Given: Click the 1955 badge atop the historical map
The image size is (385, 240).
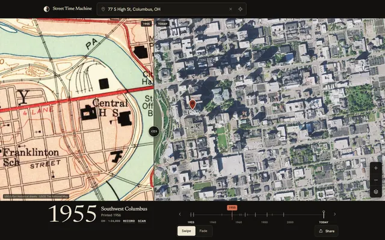Looking at the screenshot, I should pyautogui.click(x=146, y=24).
